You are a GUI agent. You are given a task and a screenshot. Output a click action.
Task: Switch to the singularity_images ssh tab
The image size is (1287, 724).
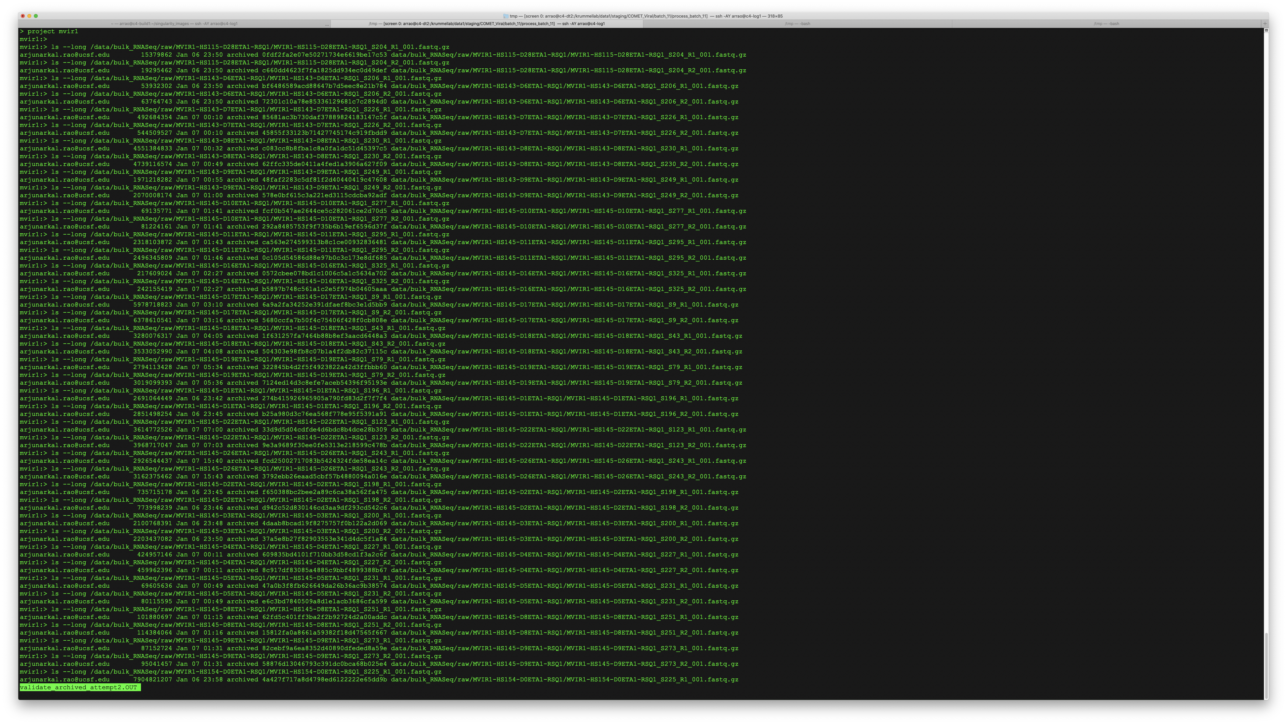(x=175, y=23)
